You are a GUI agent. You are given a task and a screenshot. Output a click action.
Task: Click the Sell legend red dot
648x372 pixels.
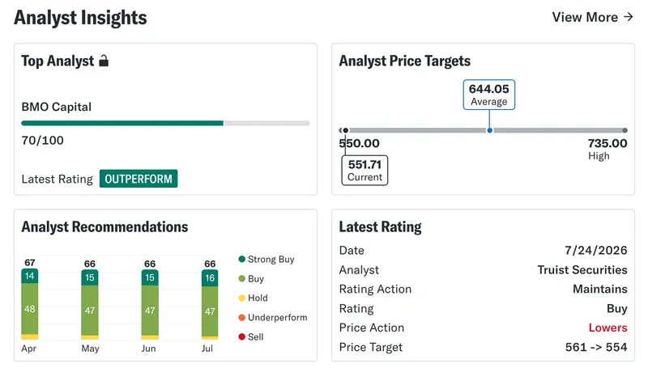coord(241,336)
